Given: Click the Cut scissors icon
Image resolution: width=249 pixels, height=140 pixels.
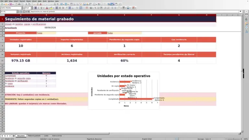Looking at the screenshot, I should pos(26,4).
